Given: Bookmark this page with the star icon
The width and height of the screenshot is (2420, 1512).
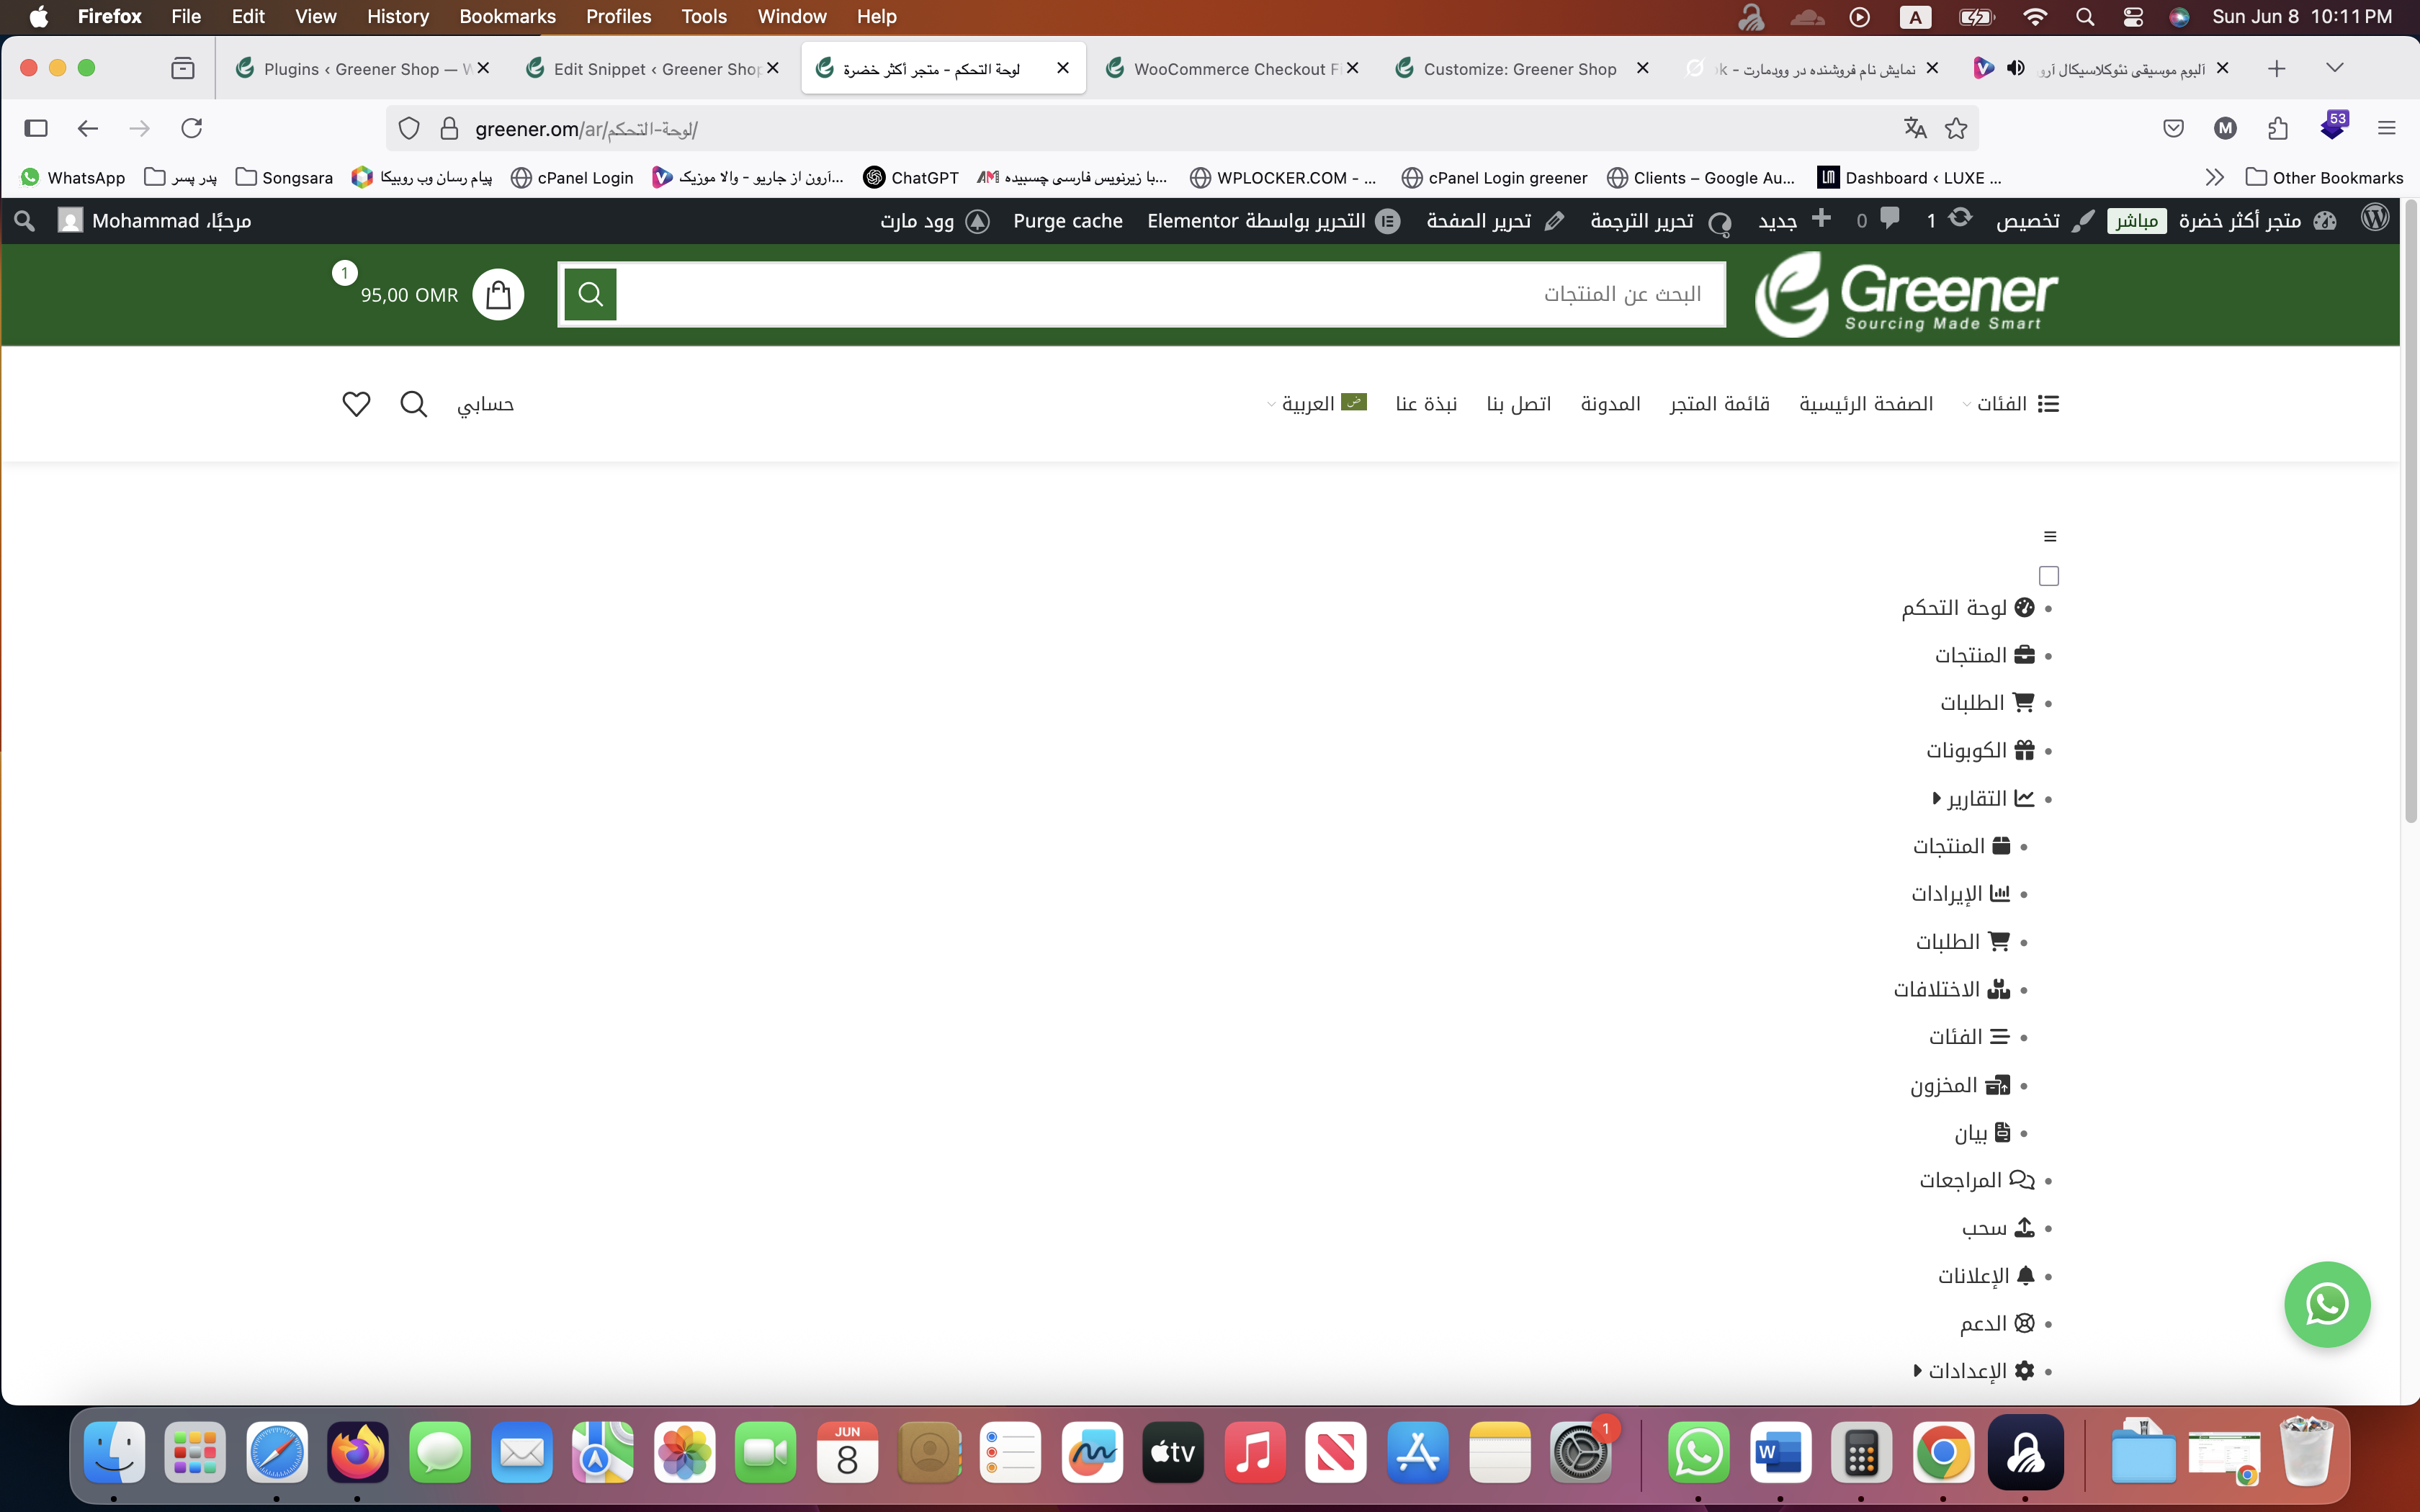Looking at the screenshot, I should click(1956, 128).
